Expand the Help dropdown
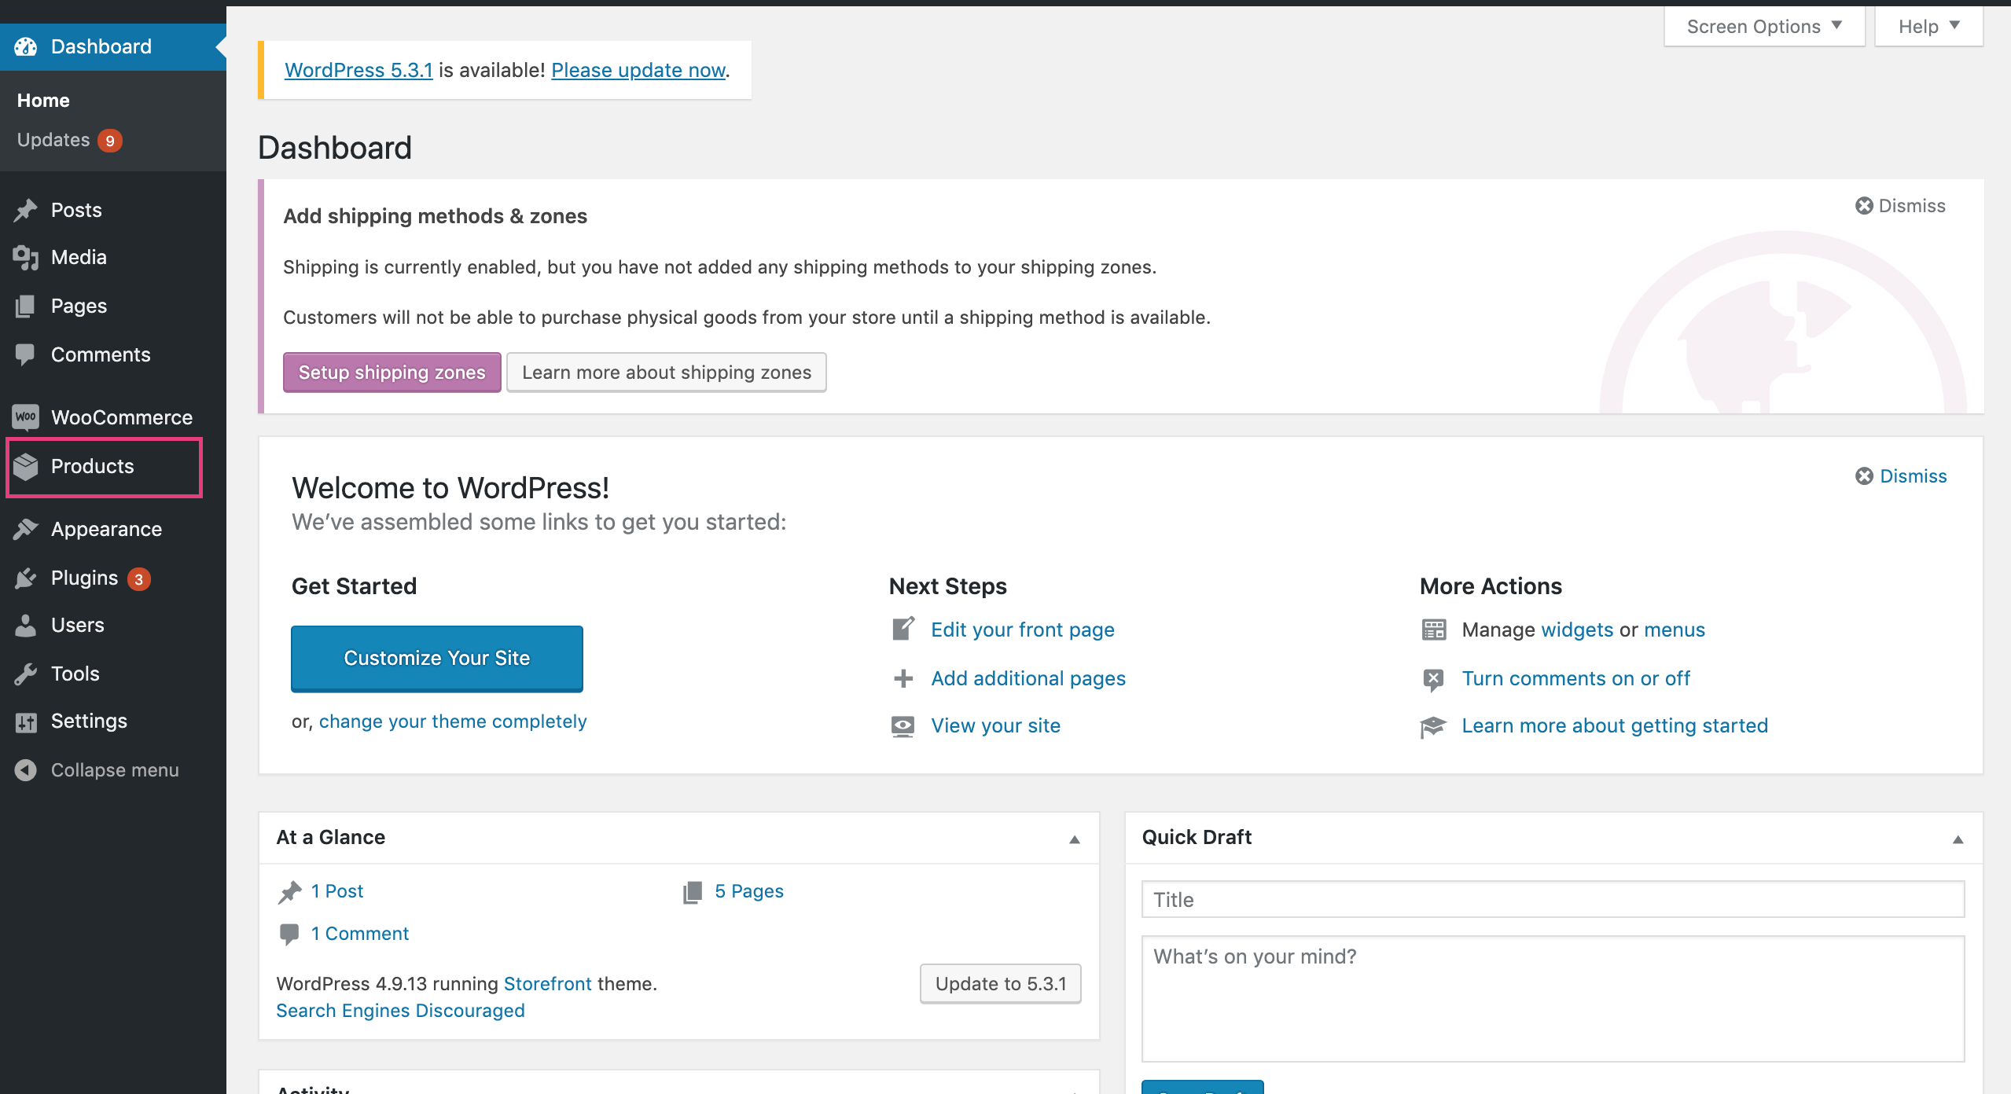Image resolution: width=2011 pixels, height=1094 pixels. (x=1929, y=25)
